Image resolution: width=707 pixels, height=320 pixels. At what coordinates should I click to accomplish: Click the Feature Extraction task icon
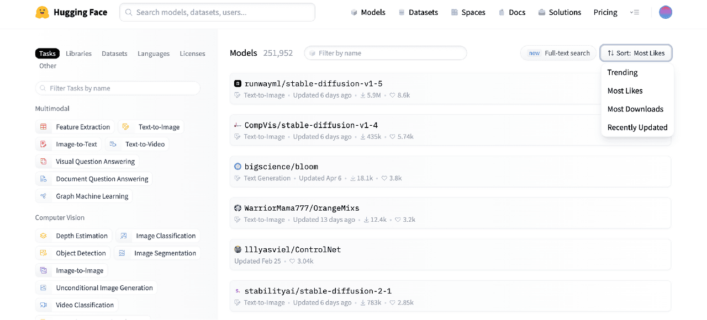tap(43, 127)
